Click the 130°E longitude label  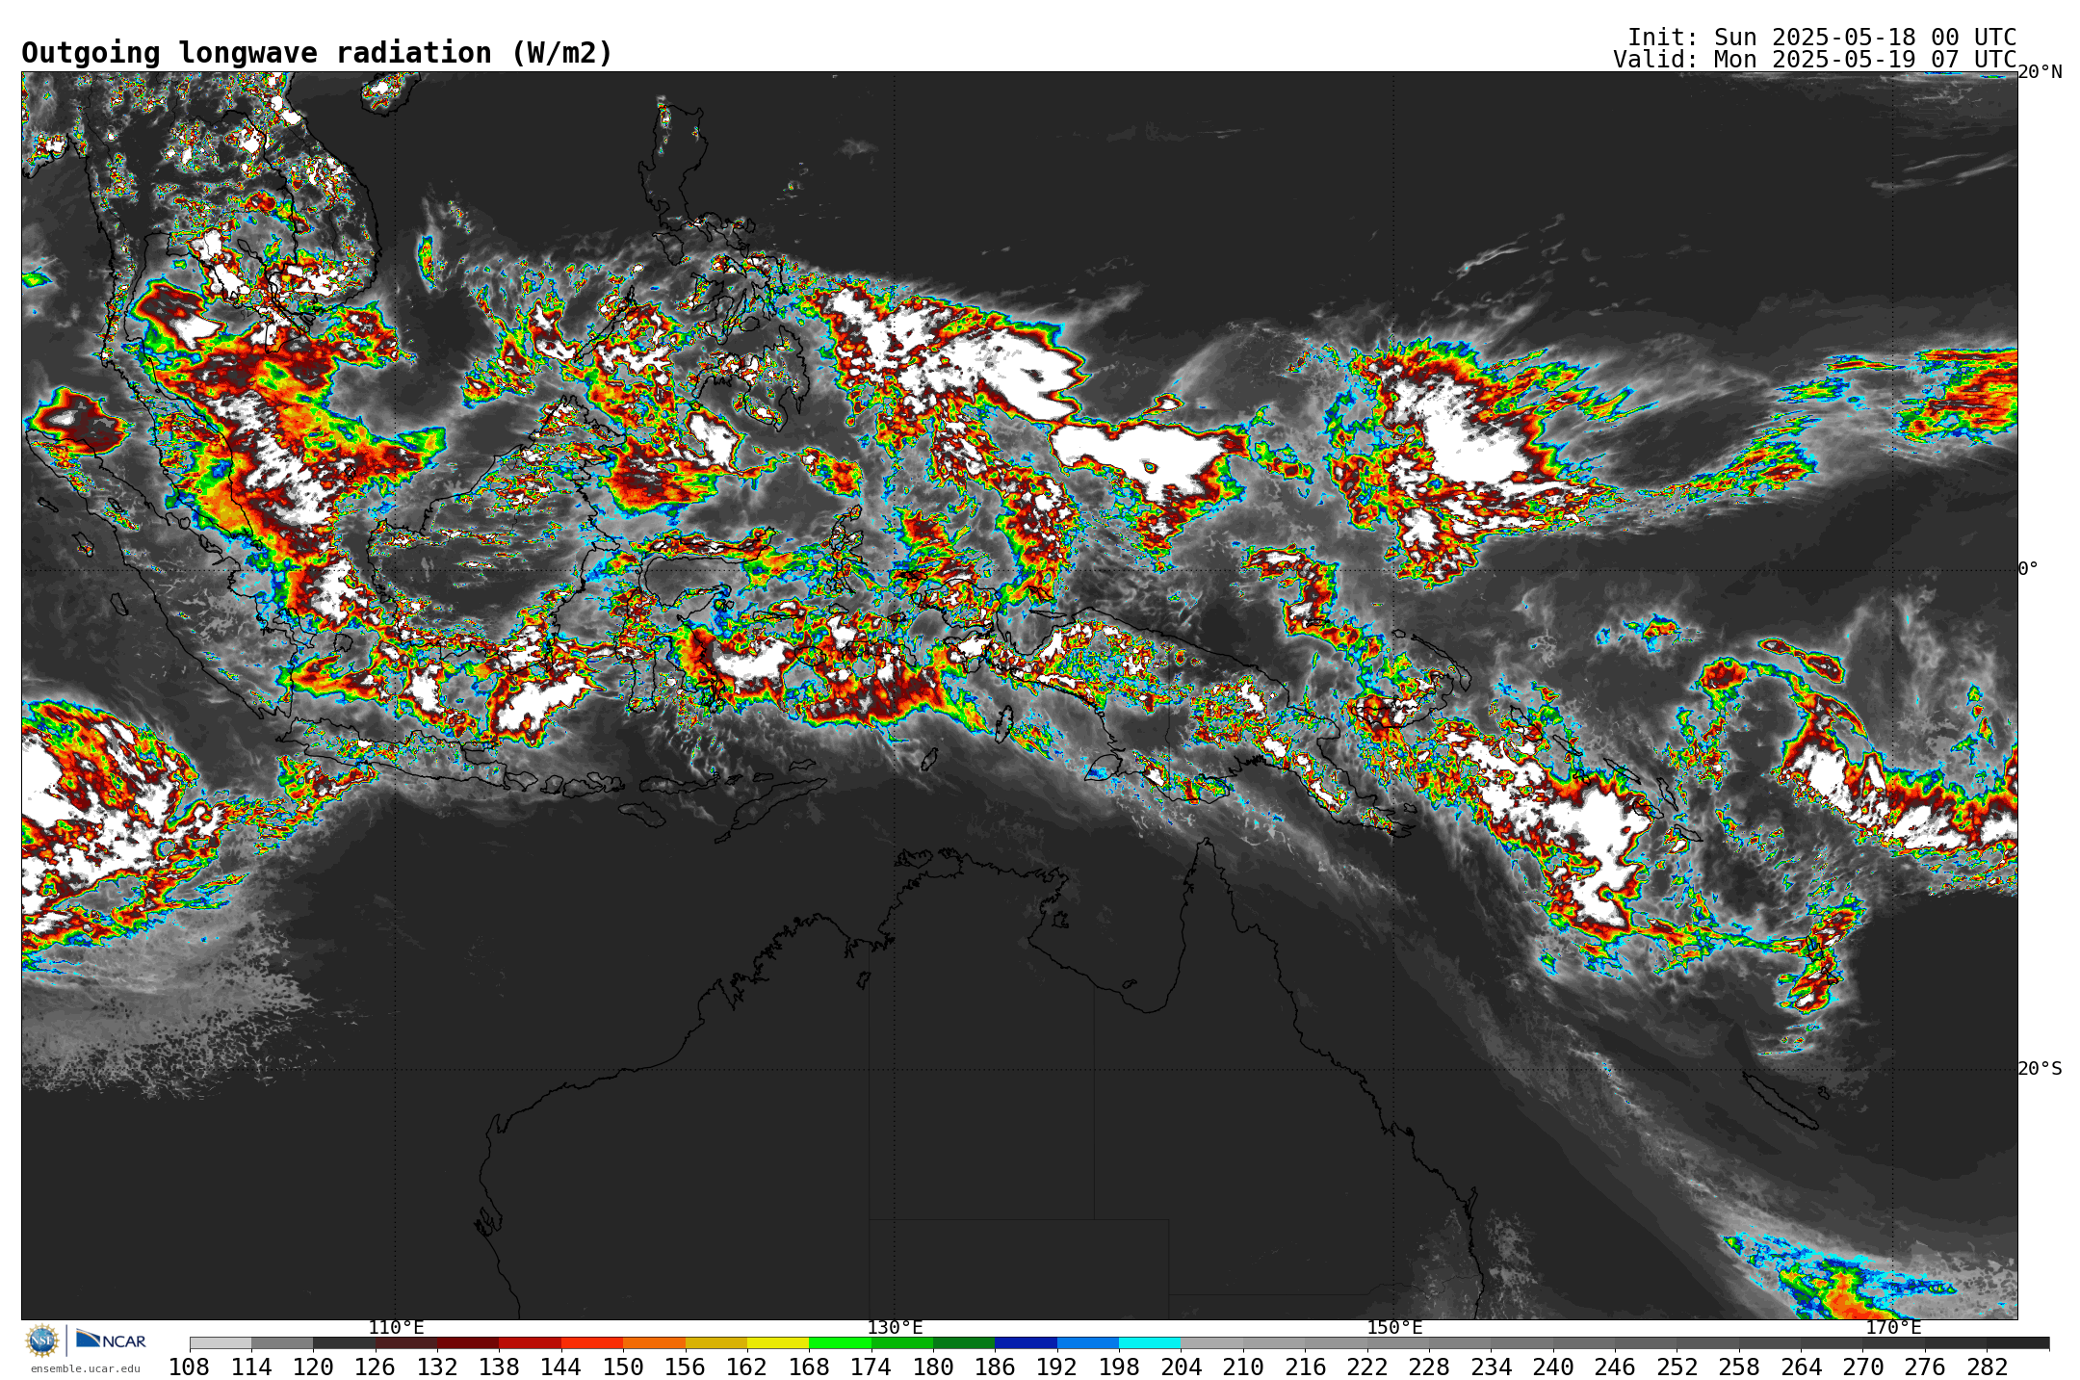pyautogui.click(x=895, y=1328)
